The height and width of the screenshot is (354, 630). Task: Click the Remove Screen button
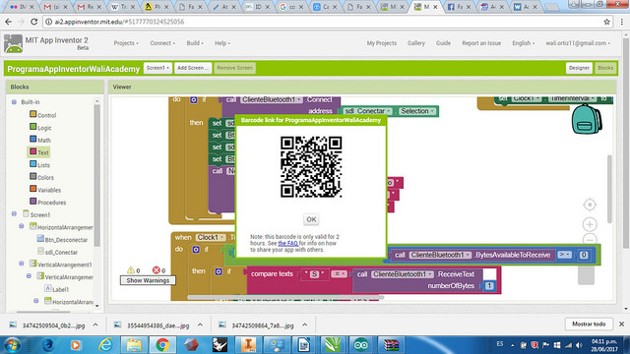pyautogui.click(x=234, y=68)
